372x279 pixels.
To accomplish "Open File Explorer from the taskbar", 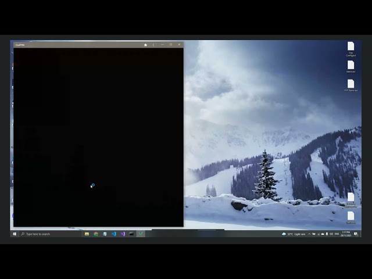I will 87,234.
